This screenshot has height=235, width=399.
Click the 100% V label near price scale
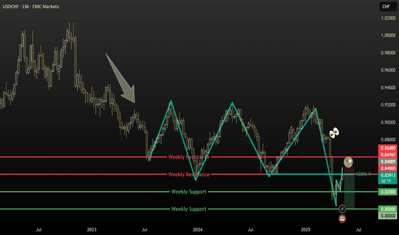pyautogui.click(x=363, y=174)
